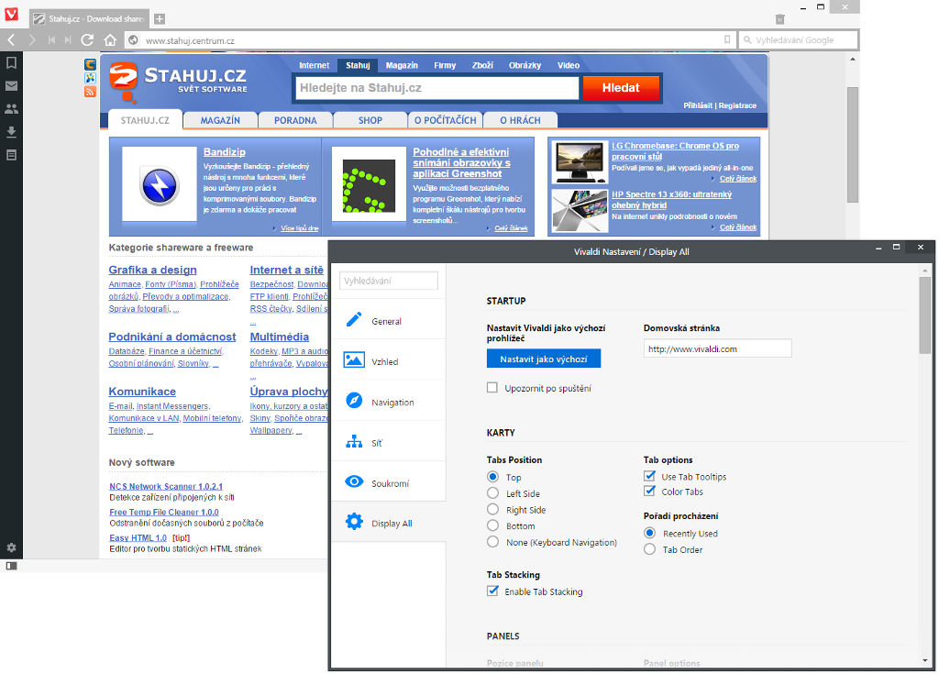Click the site info globe in the address bar
The image size is (939, 674).
[x=134, y=40]
